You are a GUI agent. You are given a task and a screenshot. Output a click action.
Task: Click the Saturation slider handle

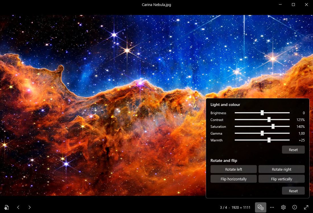(x=273, y=126)
